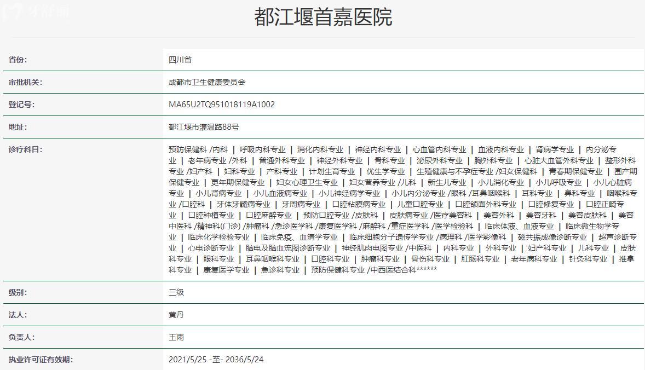The image size is (645, 370).
Task: Click 呼吸内科专业 in the department list
Action: click(262, 149)
